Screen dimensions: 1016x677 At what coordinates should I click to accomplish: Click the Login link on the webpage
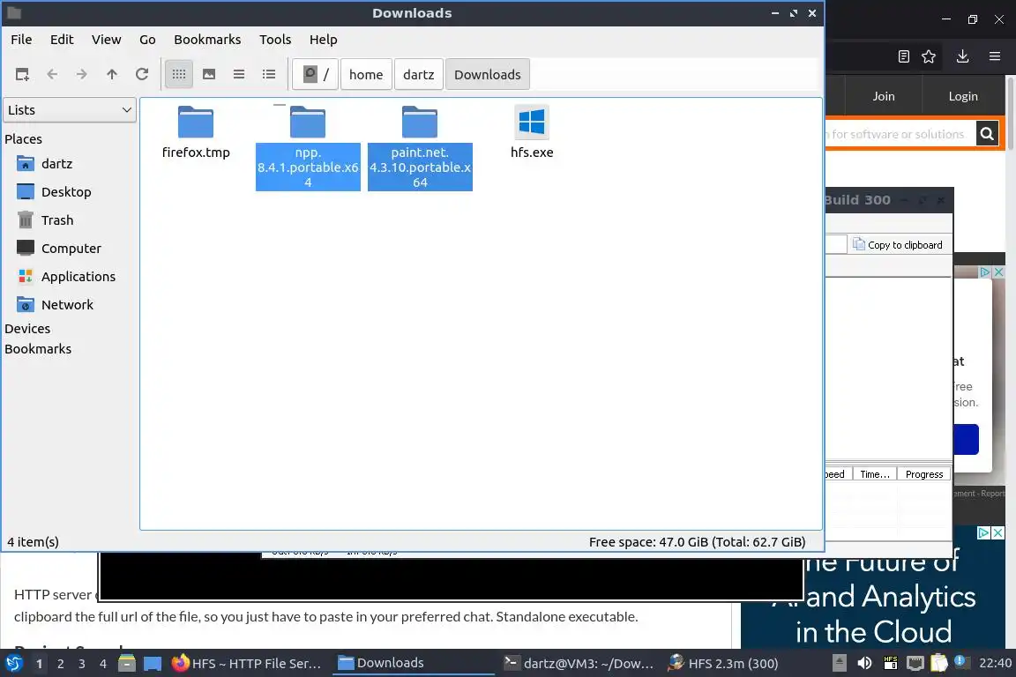click(963, 96)
